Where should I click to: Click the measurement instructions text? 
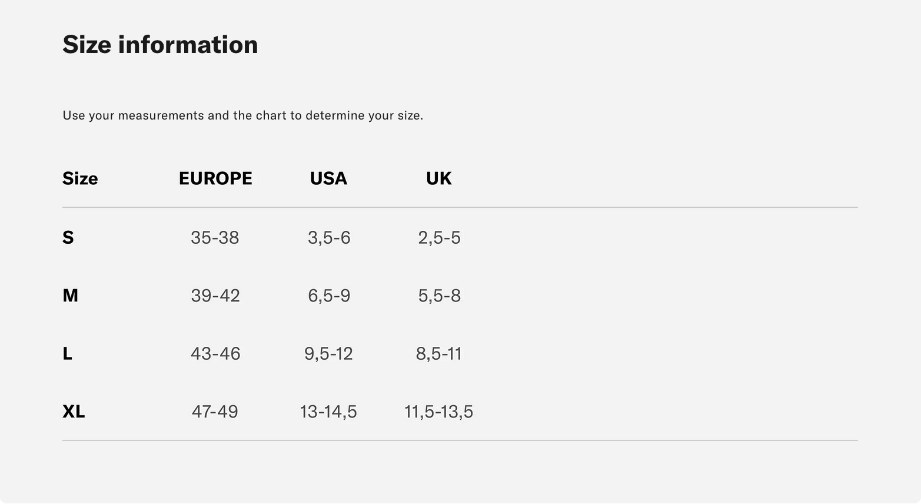(x=242, y=115)
